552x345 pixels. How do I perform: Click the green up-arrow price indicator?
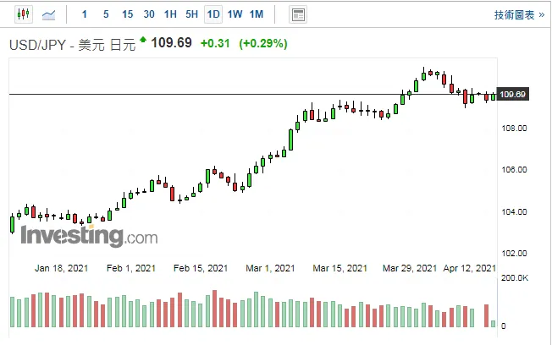pyautogui.click(x=143, y=40)
